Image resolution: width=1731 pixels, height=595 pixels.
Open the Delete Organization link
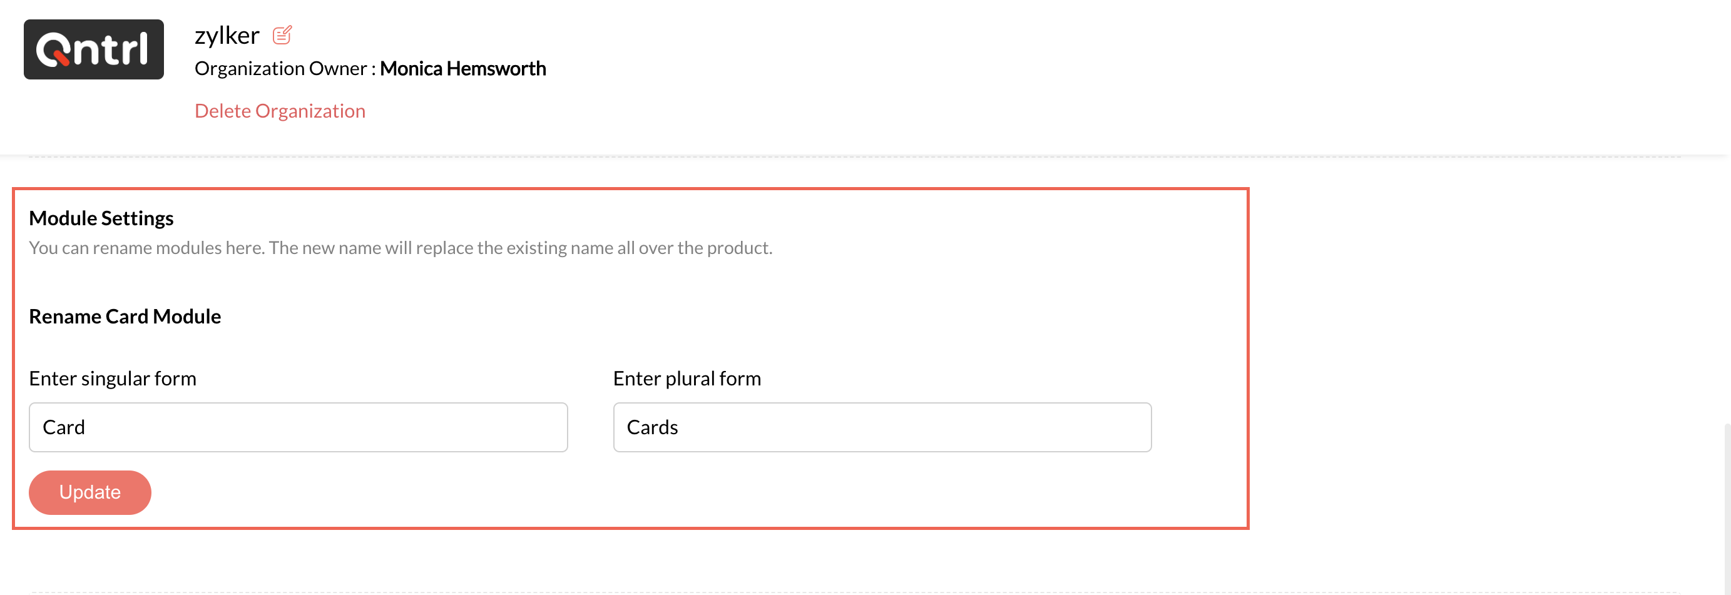[280, 111]
